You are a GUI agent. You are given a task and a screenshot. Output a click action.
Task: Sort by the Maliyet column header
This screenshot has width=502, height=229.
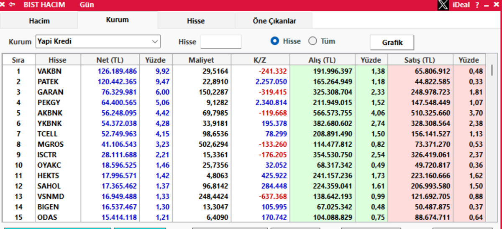point(201,60)
